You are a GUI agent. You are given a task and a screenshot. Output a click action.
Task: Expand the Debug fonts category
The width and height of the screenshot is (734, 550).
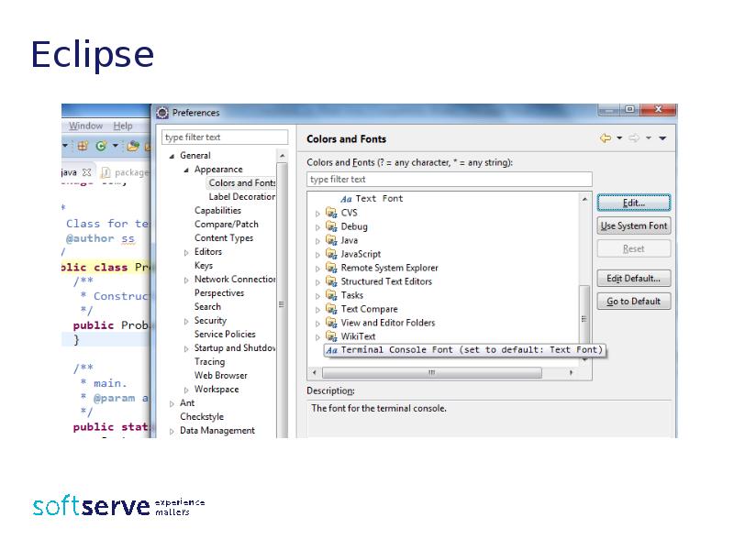coord(317,227)
